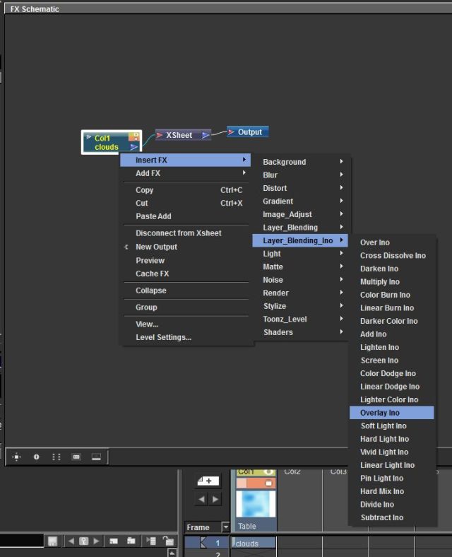Image resolution: width=452 pixels, height=557 pixels.
Task: Toggle the Col1 preview visibility eye
Action: tap(268, 471)
